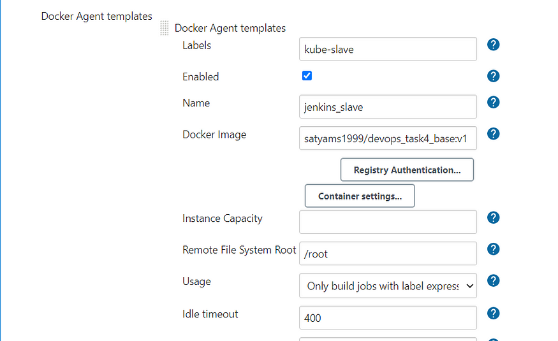
Task: Open help for Docker Image
Action: point(493,134)
